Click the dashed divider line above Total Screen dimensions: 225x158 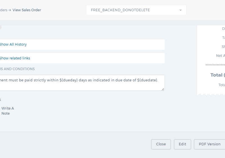pyautogui.click(x=215, y=65)
